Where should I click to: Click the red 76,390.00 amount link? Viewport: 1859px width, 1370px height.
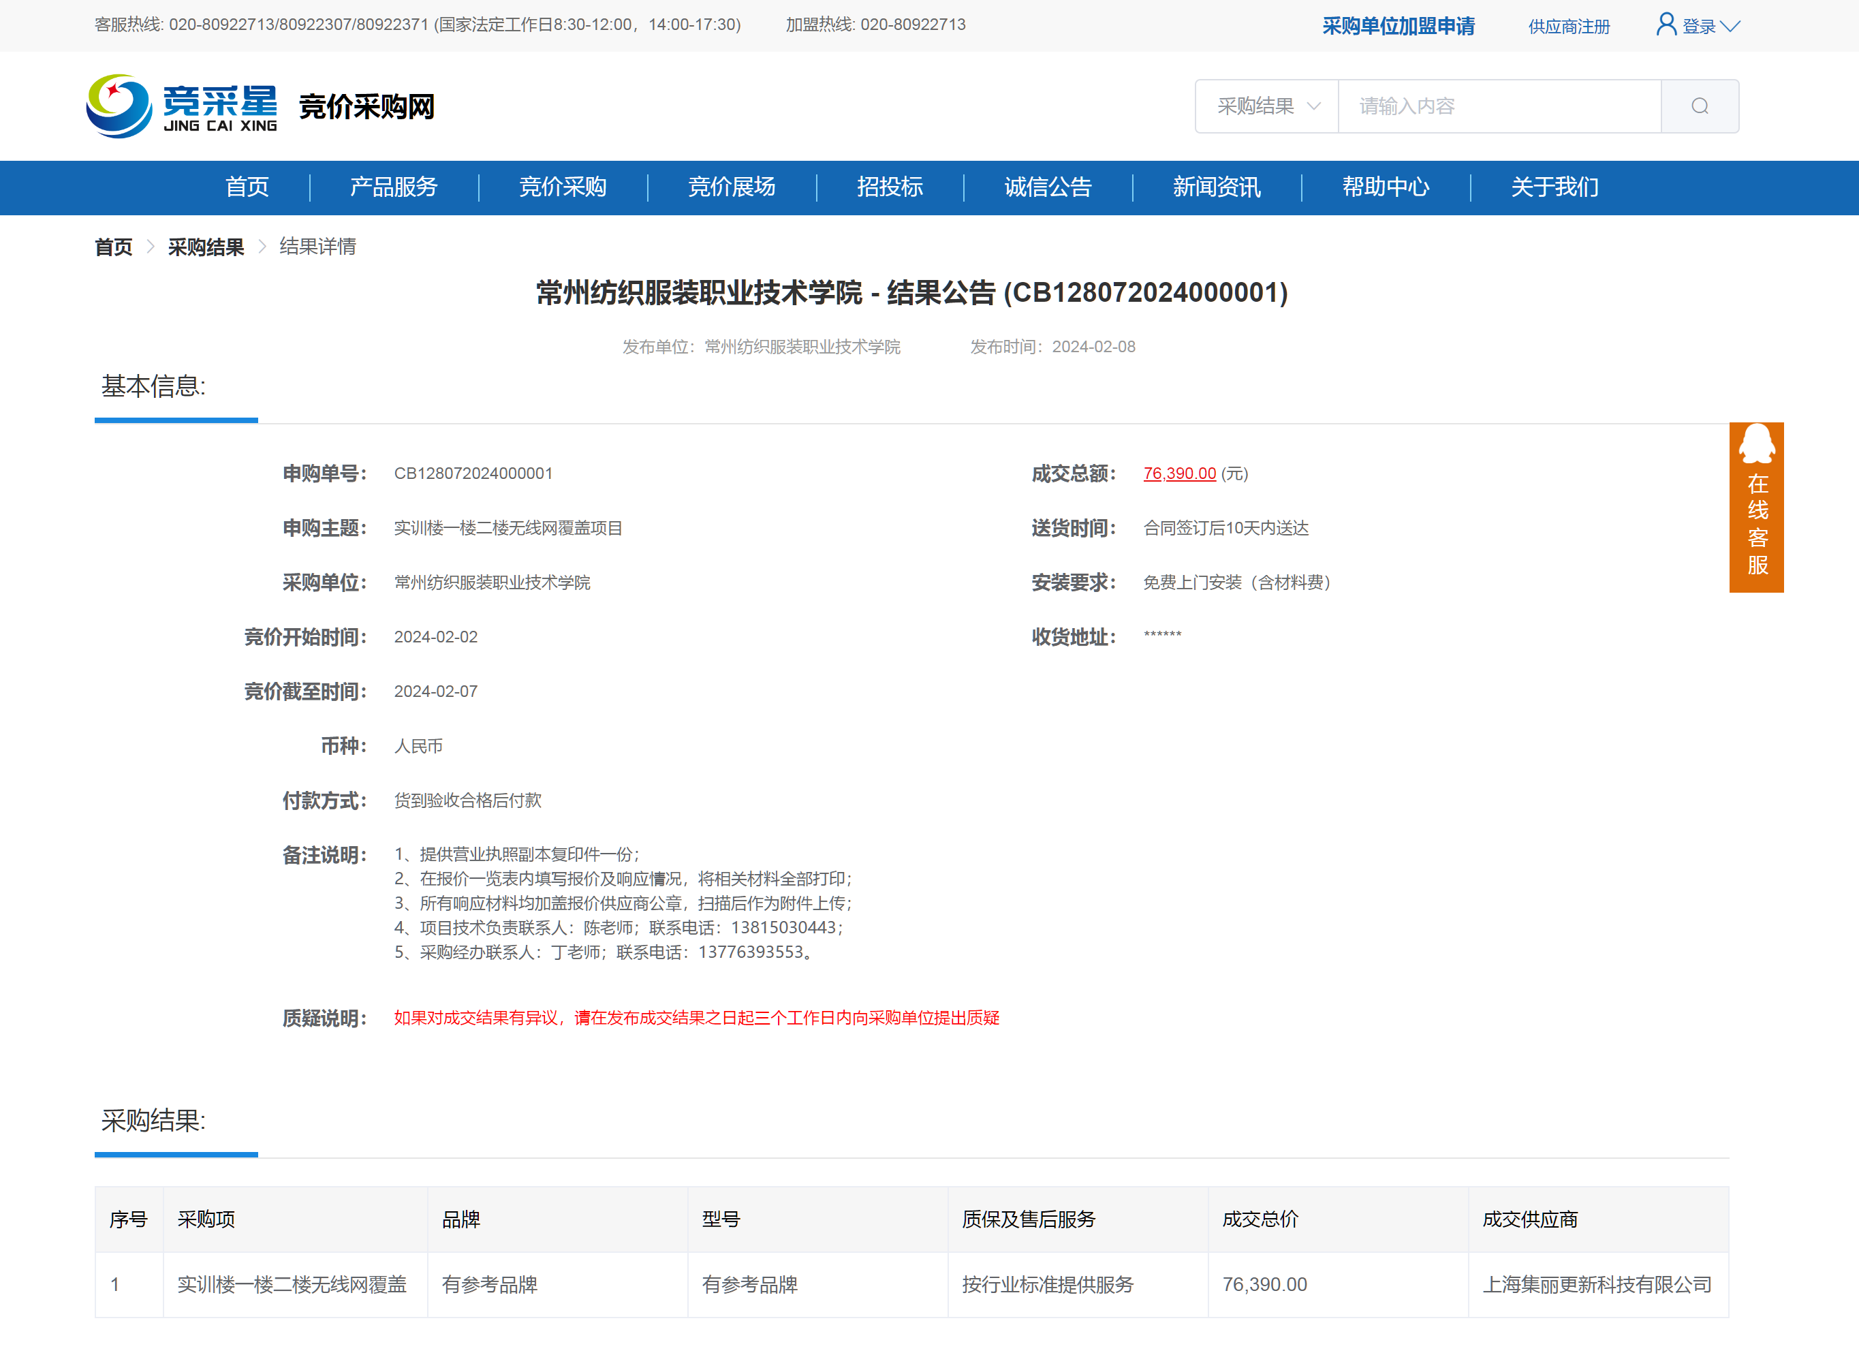pyautogui.click(x=1178, y=473)
